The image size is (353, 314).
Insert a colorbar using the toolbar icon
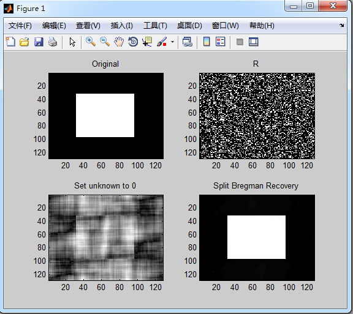click(207, 42)
